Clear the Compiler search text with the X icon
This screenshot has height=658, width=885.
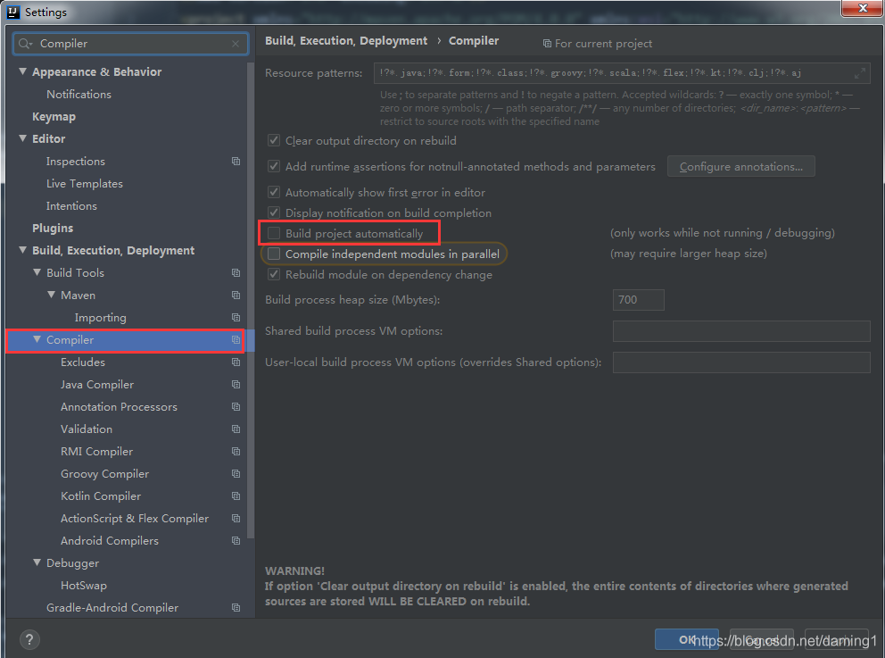(236, 44)
